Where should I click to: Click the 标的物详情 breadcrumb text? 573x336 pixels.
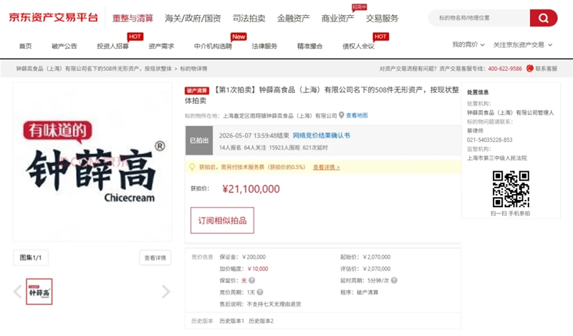pos(193,68)
